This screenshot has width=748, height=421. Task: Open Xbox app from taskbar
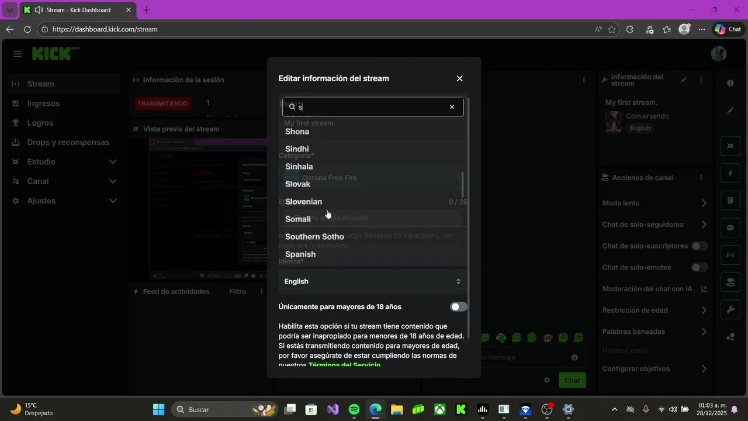(x=439, y=409)
